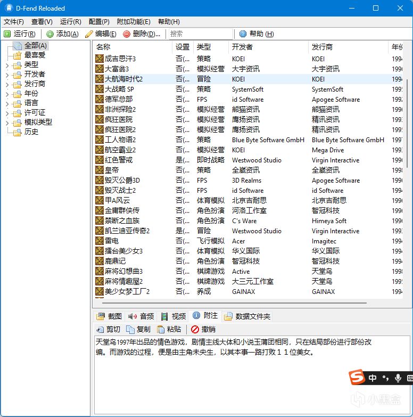Click the 搜索 search input box
This screenshot has width=413, height=417.
201,34
